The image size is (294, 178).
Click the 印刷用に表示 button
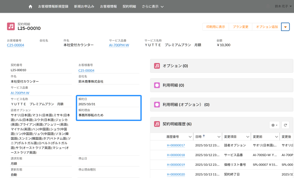216,27
